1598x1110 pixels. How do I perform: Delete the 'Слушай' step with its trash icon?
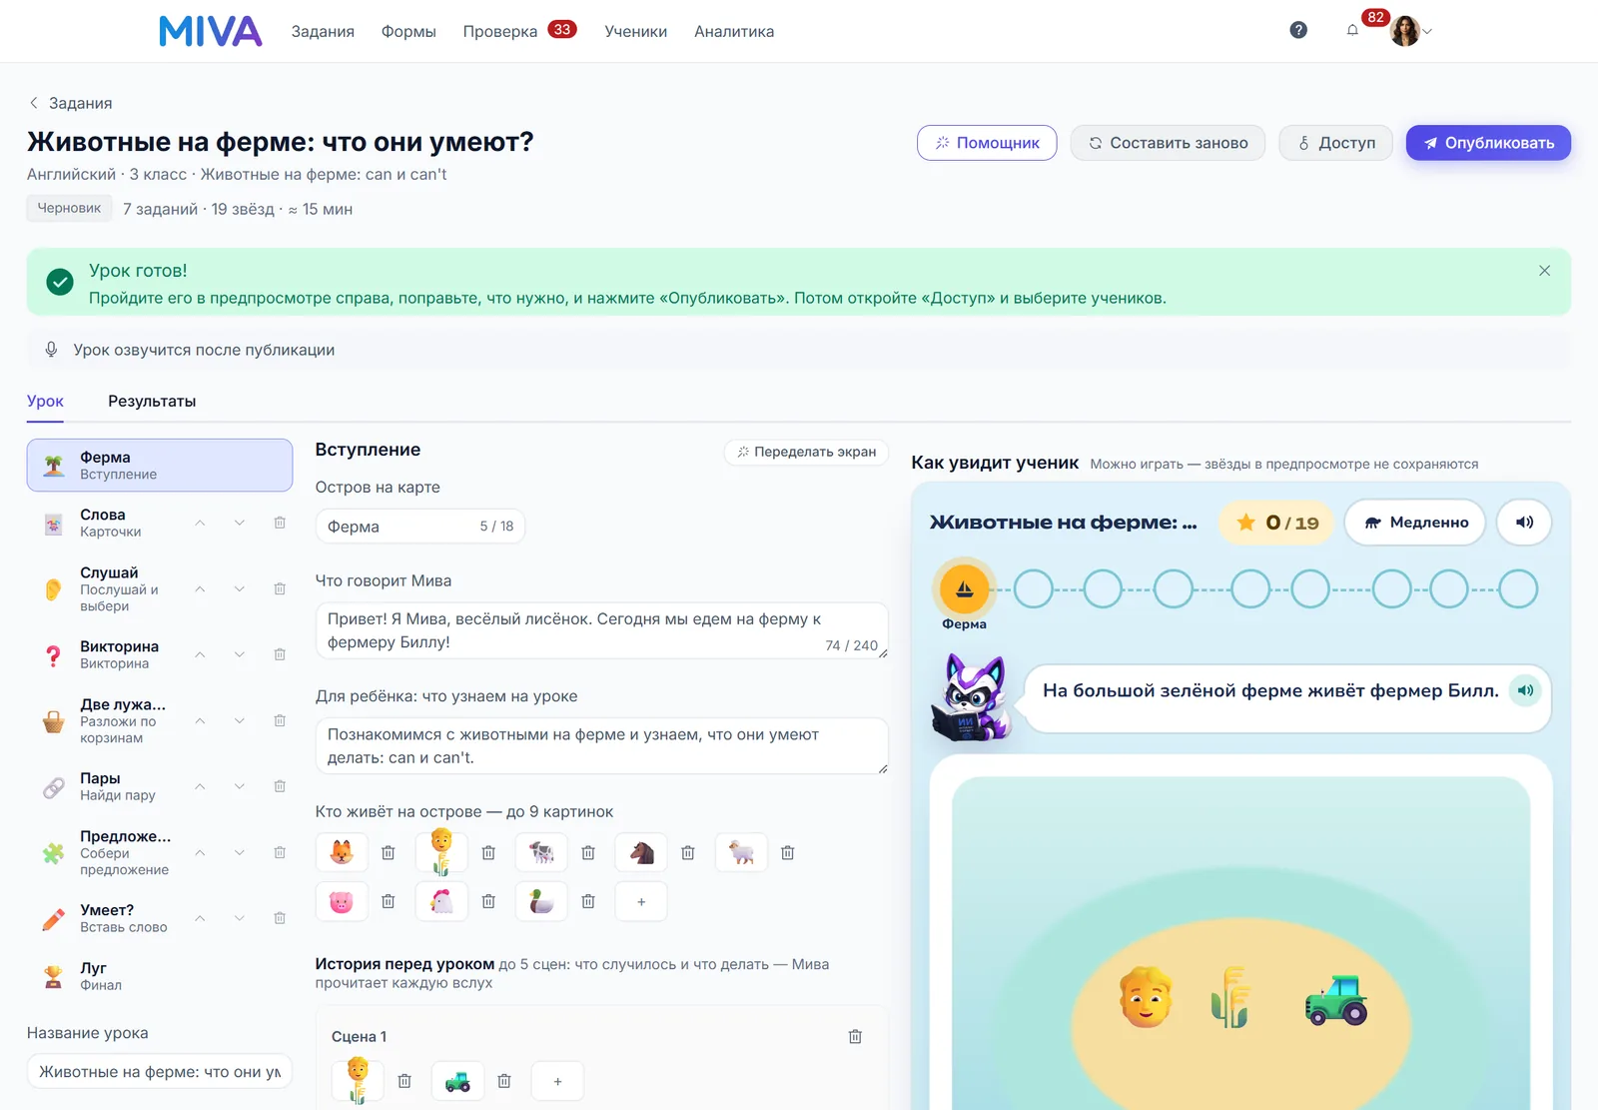[280, 588]
